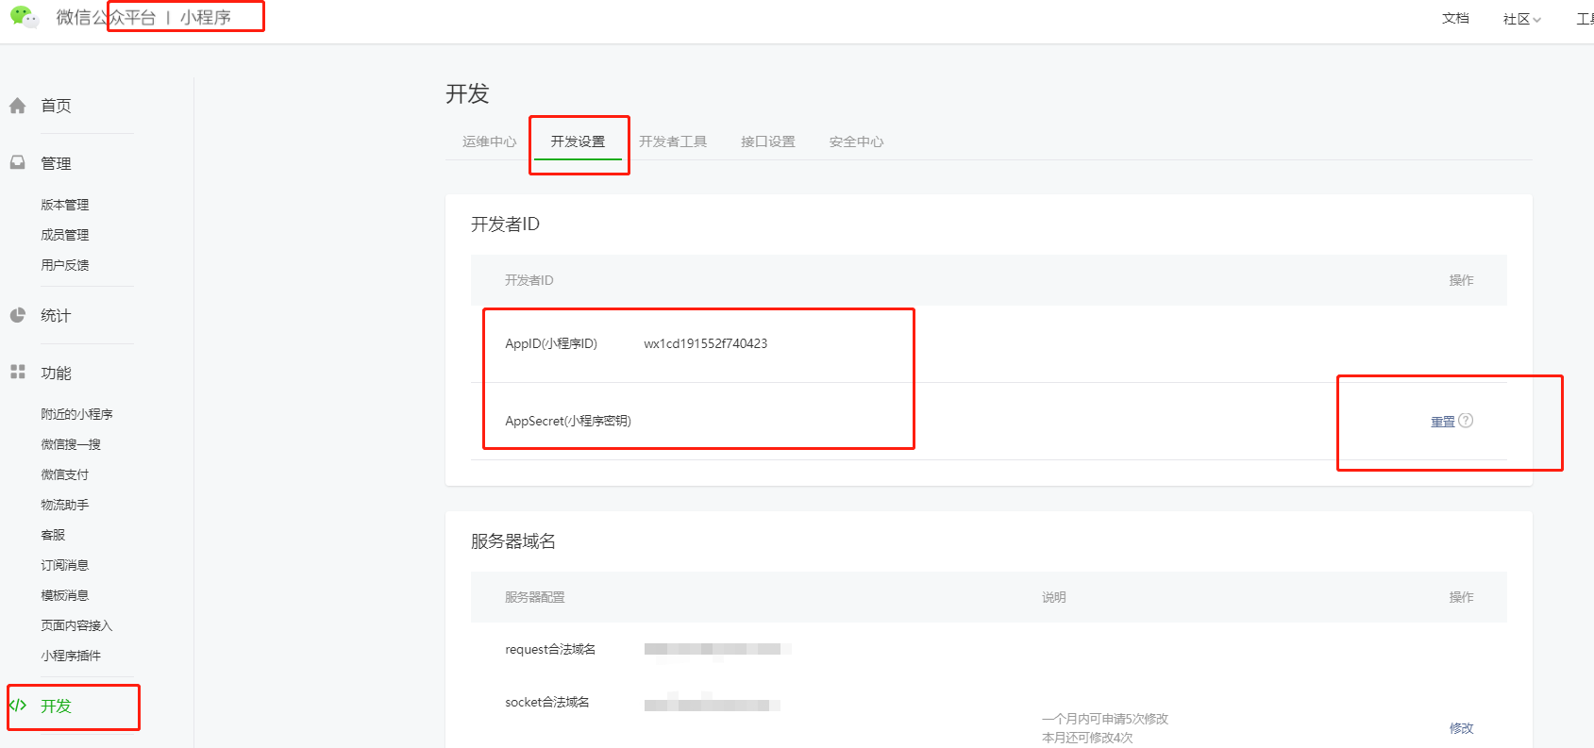Click the 修改 link for server domains
The width and height of the screenshot is (1594, 748).
point(1462,728)
